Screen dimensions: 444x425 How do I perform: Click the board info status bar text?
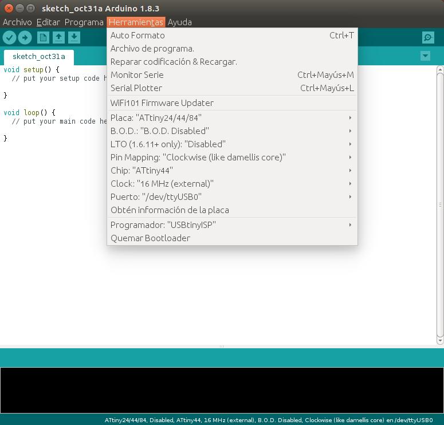pyautogui.click(x=269, y=420)
